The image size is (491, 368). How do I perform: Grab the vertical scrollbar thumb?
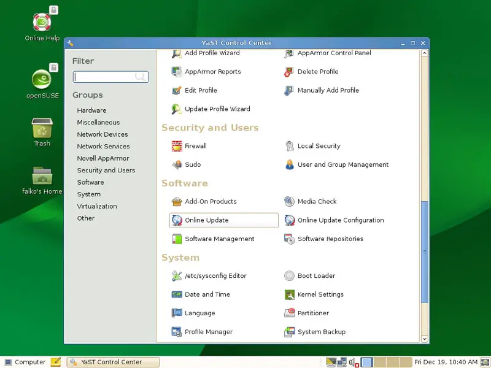(x=424, y=252)
